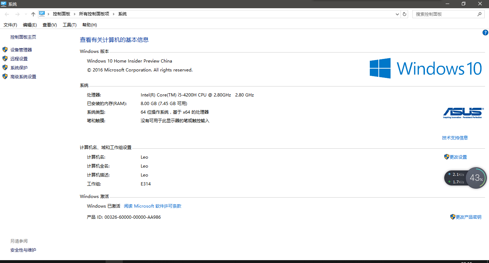The image size is (489, 263).
Task: Click the 43% memory usage gauge
Action: 476,178
